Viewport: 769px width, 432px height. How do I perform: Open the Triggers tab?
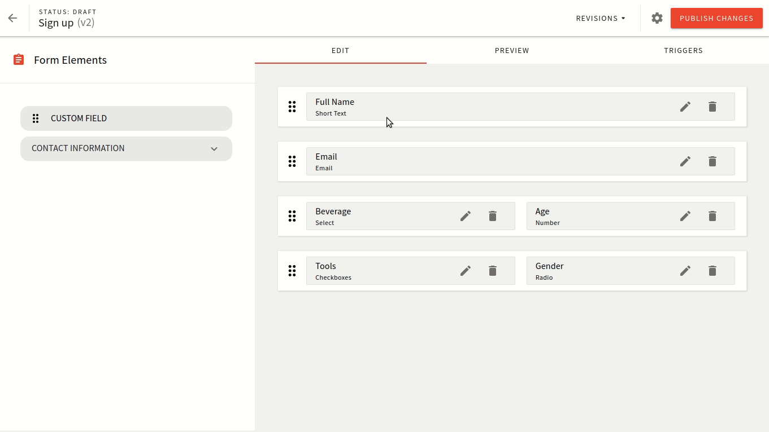pyautogui.click(x=683, y=50)
